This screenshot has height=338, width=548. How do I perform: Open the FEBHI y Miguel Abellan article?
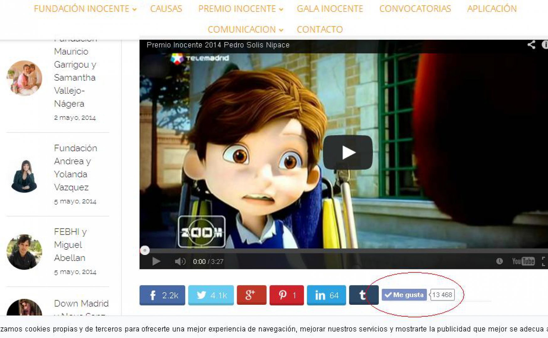coord(70,245)
